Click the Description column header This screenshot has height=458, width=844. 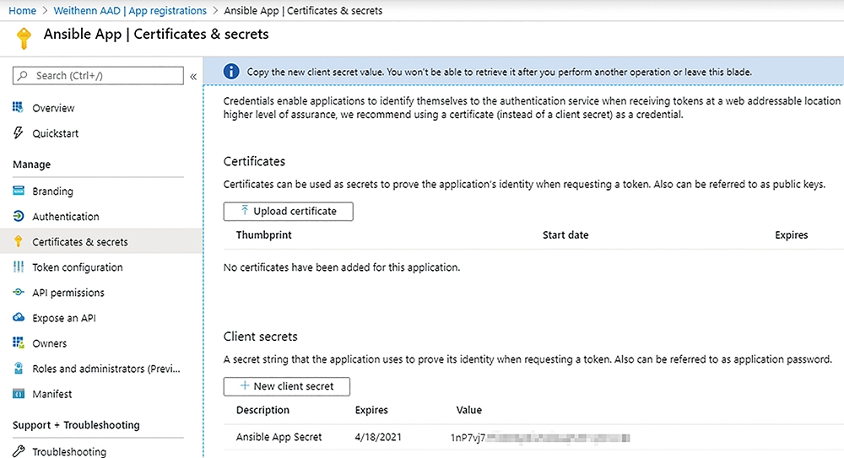(x=262, y=410)
